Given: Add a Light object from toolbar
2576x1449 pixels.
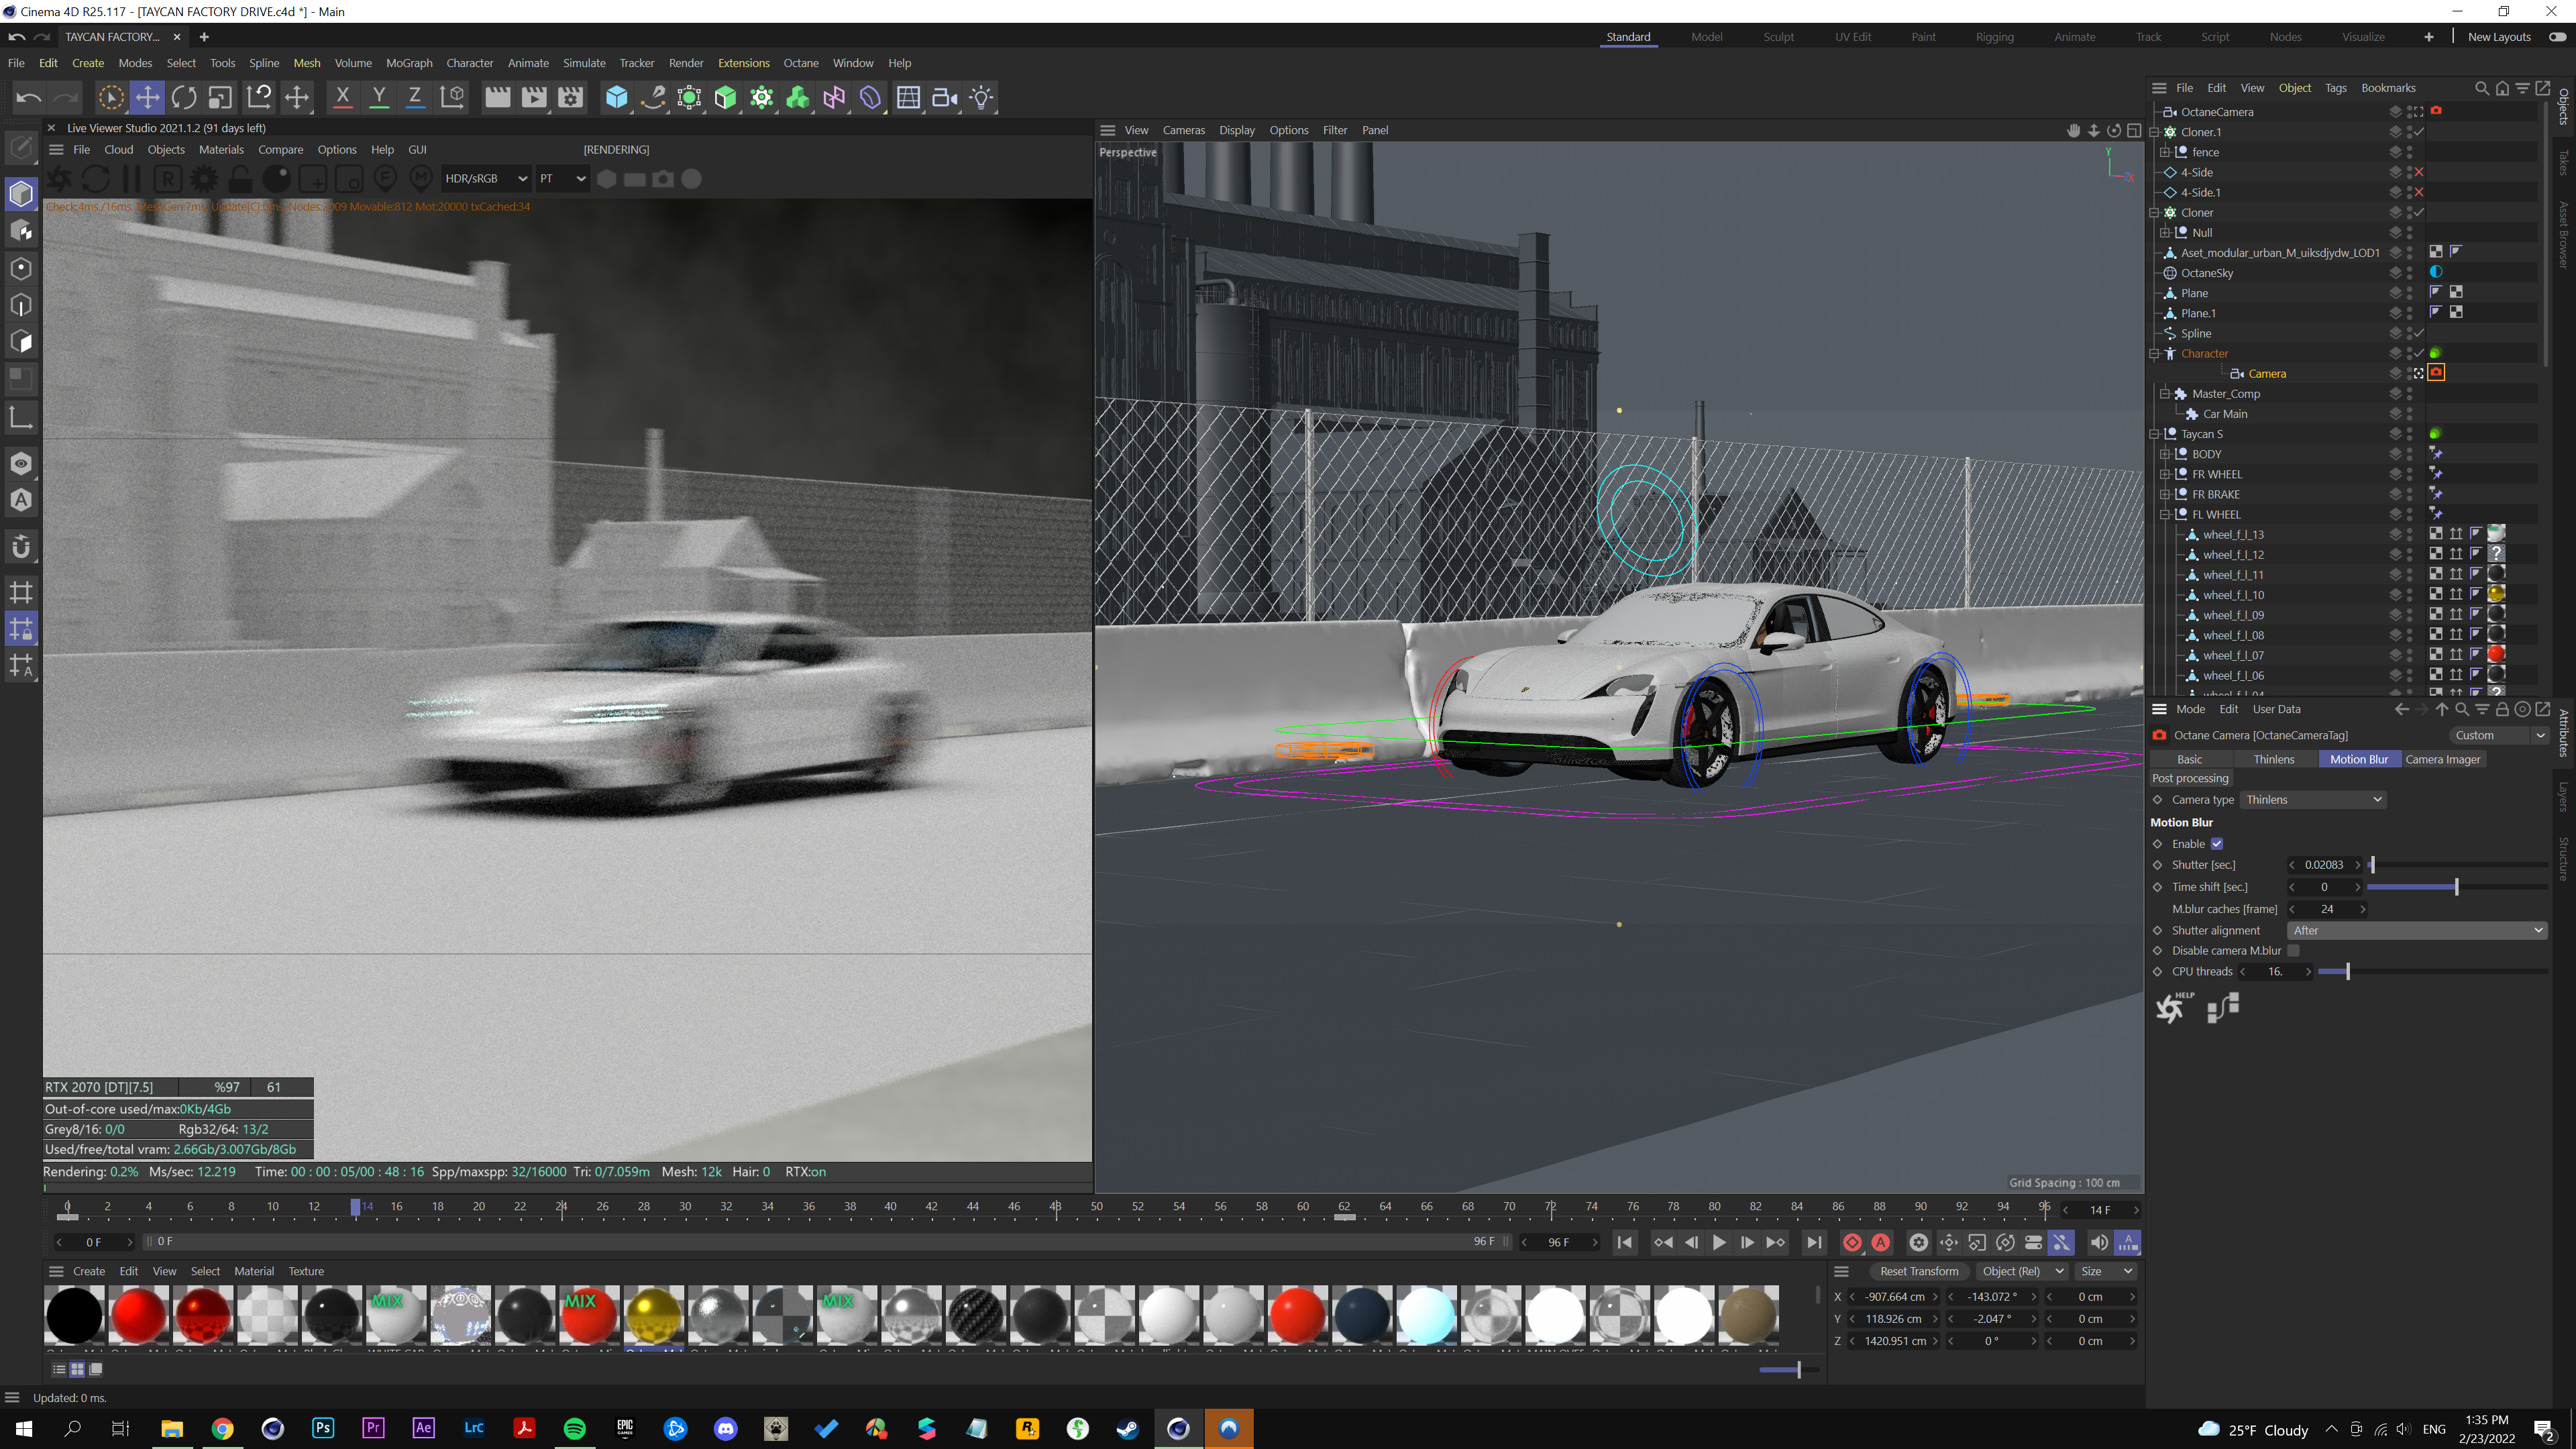Looking at the screenshot, I should [982, 97].
